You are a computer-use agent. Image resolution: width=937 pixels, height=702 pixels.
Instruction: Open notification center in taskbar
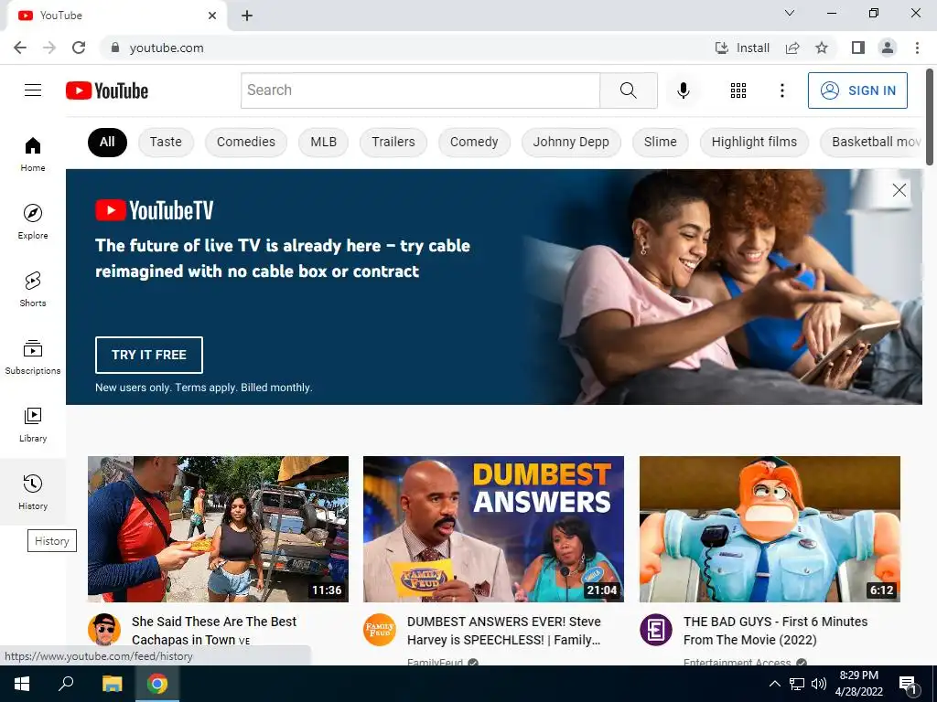click(909, 684)
